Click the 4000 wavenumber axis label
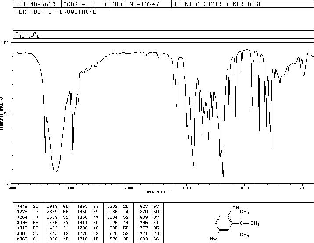 click(x=13, y=188)
